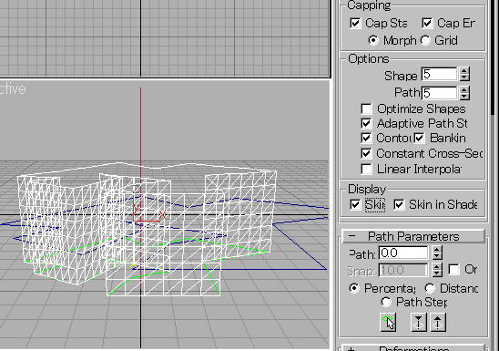Click the Pick Shape button with green shape icon

pyautogui.click(x=388, y=323)
